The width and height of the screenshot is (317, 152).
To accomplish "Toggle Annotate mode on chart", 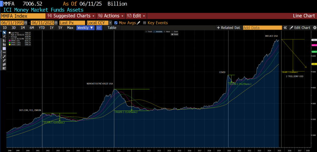I will 158,32.
